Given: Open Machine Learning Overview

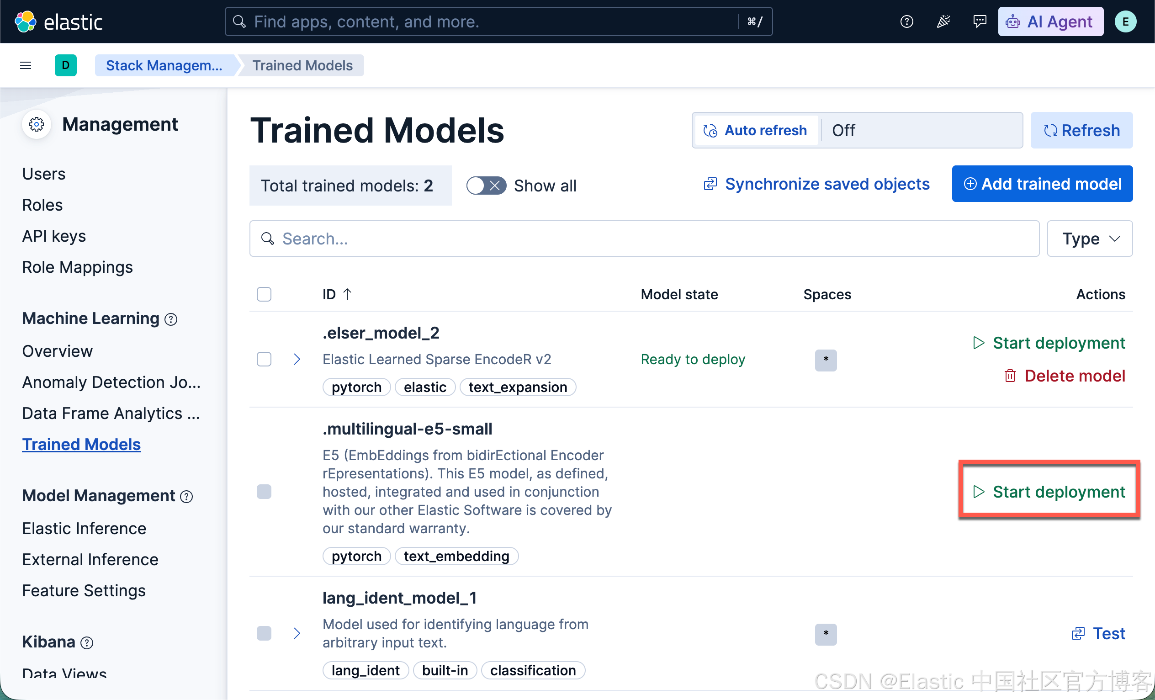Looking at the screenshot, I should coord(57,351).
